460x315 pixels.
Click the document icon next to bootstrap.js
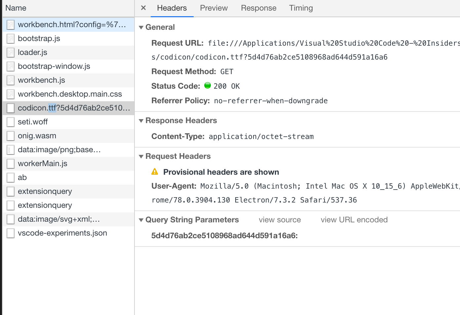pos(10,38)
